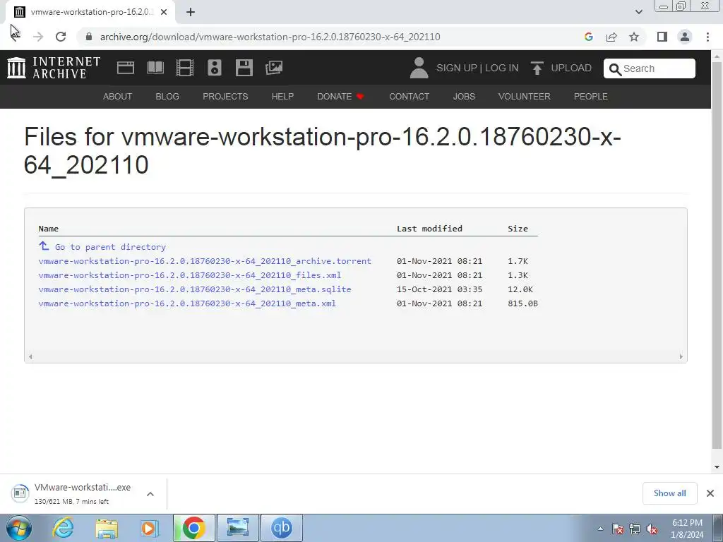Viewport: 723px width, 542px height.
Task: Click the browser forward arrow
Action: 38,37
